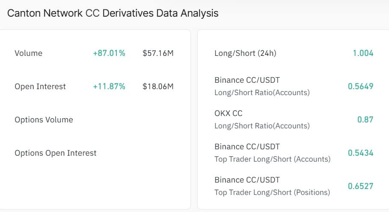This screenshot has width=389, height=212.
Task: Click the +11.87% open interest change
Action: coord(109,87)
